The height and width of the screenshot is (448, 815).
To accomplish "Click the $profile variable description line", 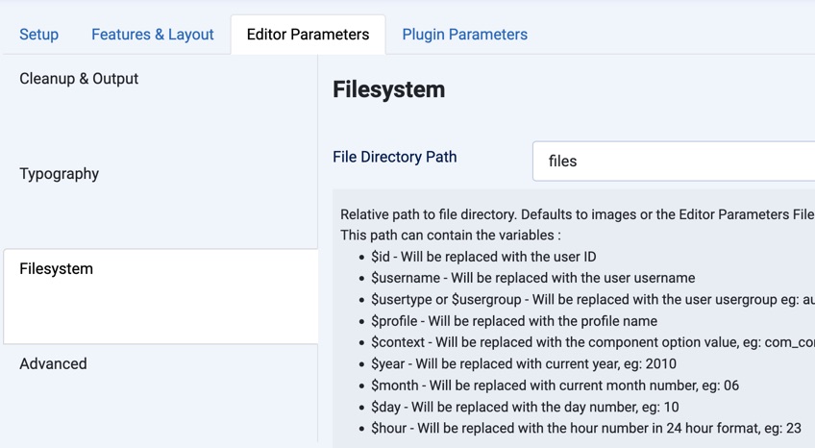I will click(x=514, y=321).
